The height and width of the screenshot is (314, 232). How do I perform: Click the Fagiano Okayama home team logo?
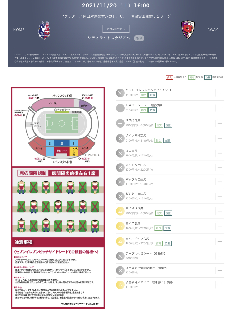45,30
